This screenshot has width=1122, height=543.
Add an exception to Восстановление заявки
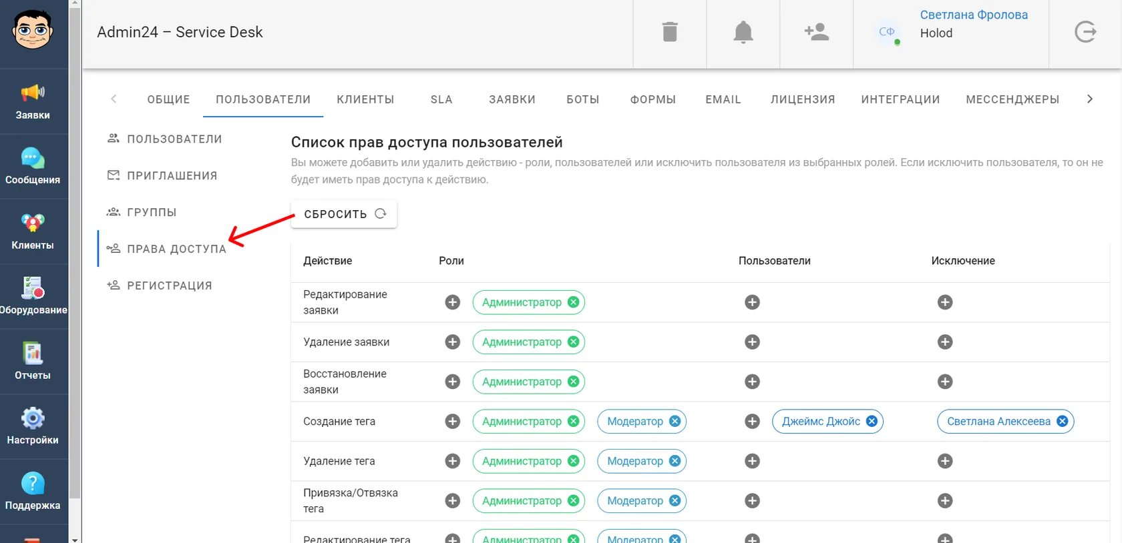945,382
